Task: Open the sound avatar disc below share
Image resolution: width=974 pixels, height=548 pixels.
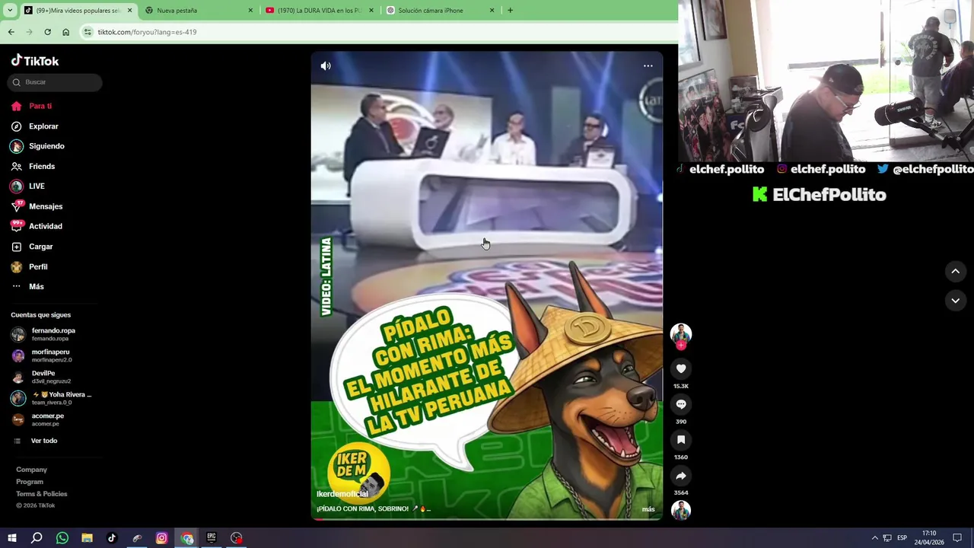Action: click(x=681, y=510)
